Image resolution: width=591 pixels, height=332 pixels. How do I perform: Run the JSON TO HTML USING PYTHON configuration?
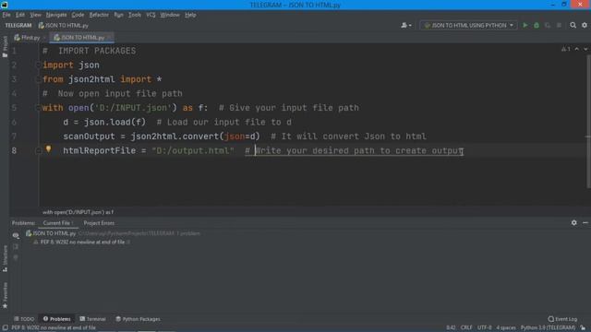coord(525,25)
